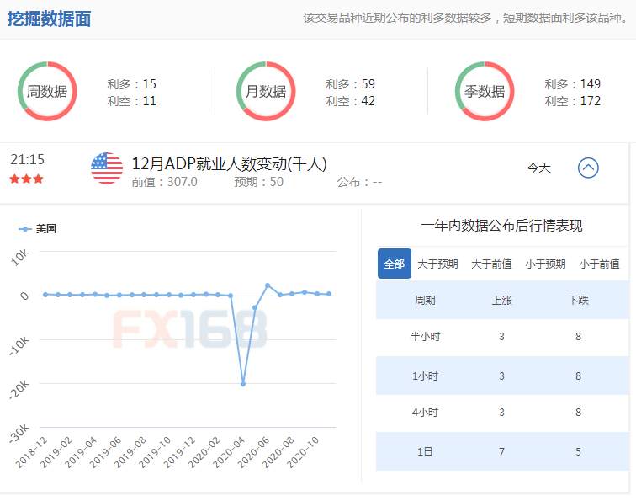This screenshot has width=636, height=501.
Task: Select the 周数据 donut chart
Action: pos(47,91)
